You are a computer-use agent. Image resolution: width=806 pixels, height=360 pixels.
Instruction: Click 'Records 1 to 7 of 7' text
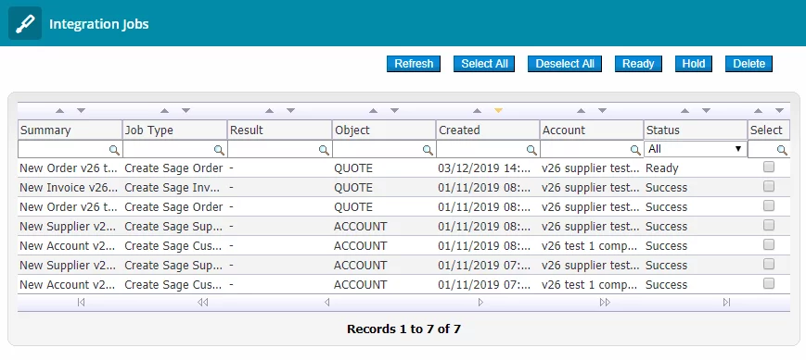[403, 329]
